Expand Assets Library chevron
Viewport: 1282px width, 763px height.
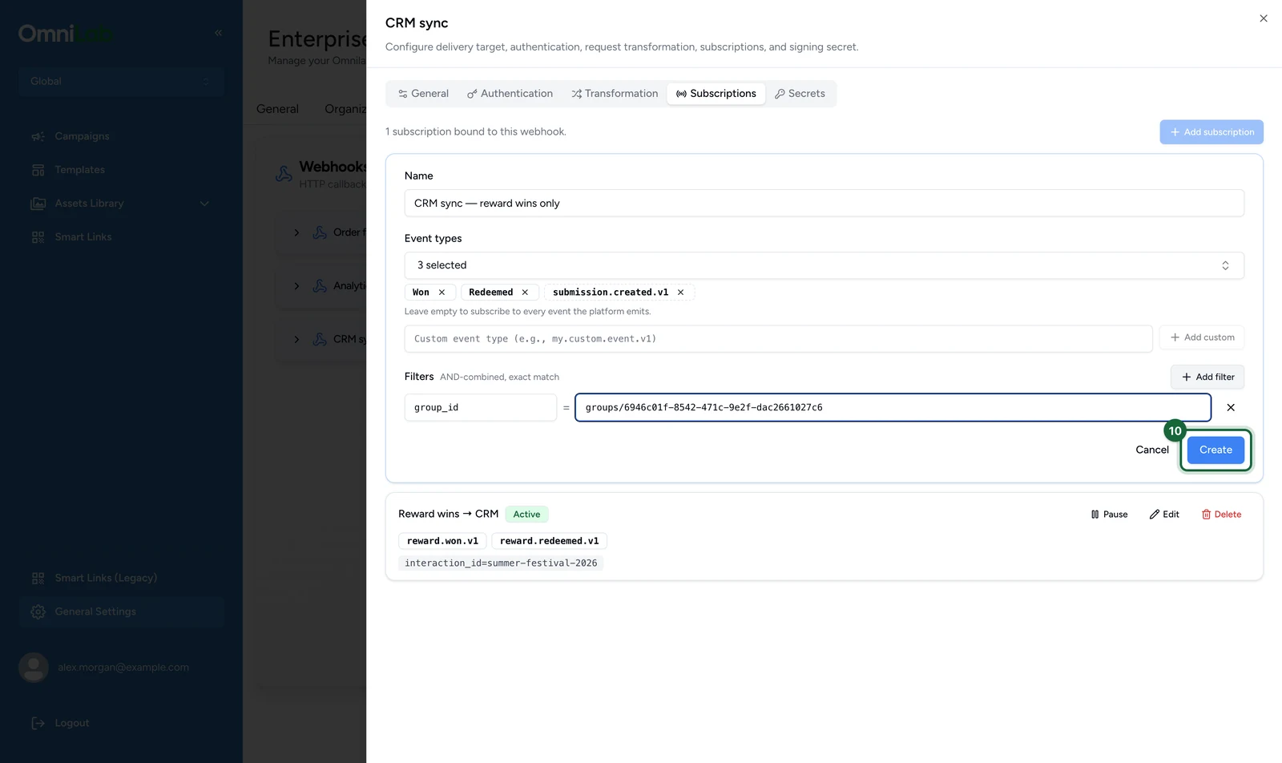click(204, 204)
